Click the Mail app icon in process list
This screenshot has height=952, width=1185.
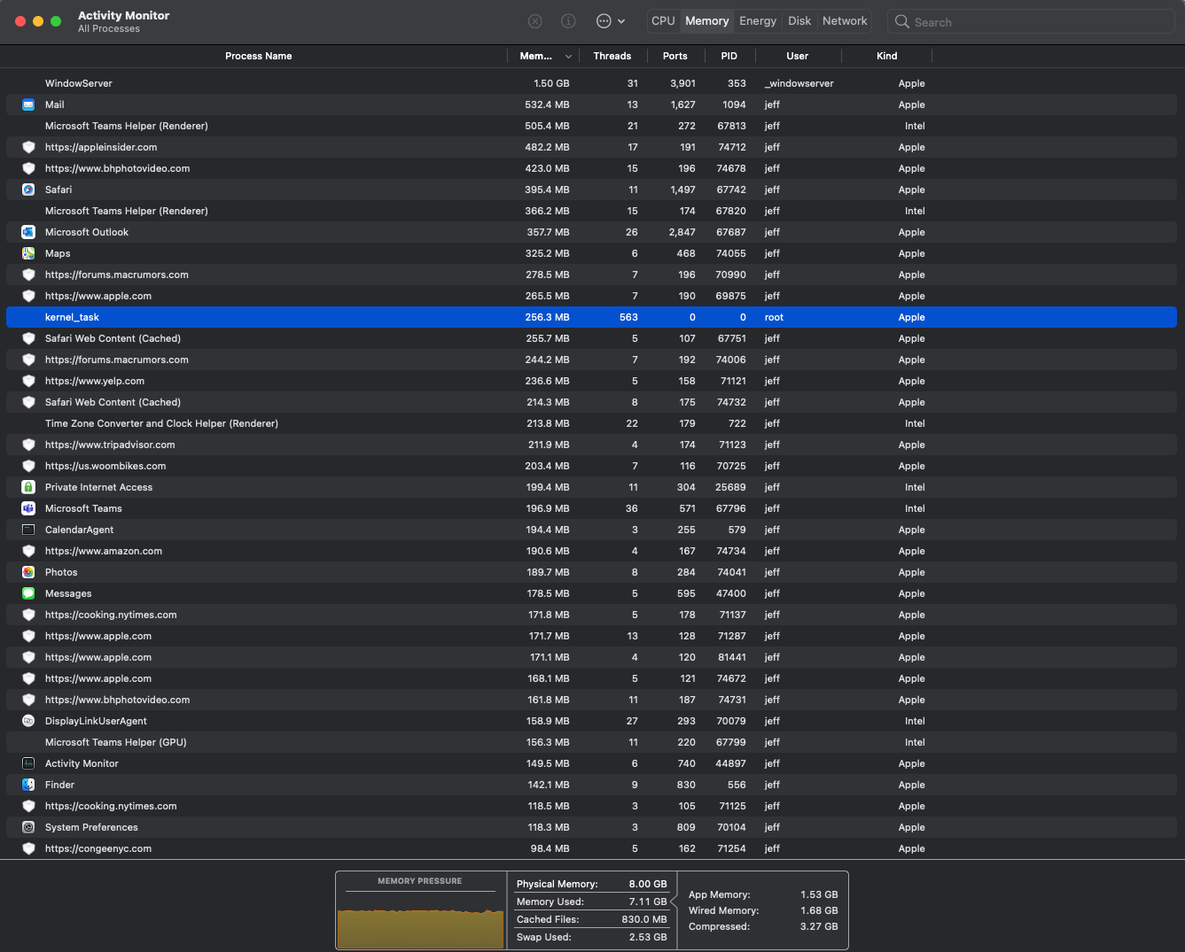28,104
